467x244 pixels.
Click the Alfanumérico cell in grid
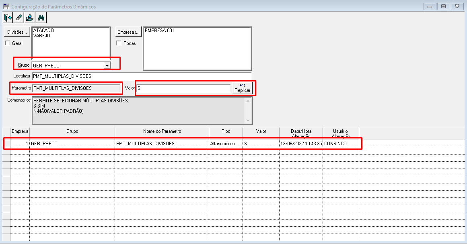pyautogui.click(x=226, y=144)
